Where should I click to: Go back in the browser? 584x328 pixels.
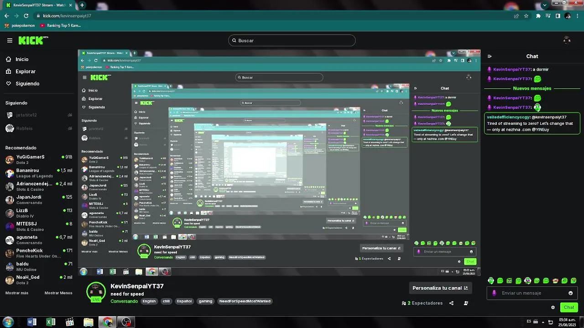tap(6, 15)
